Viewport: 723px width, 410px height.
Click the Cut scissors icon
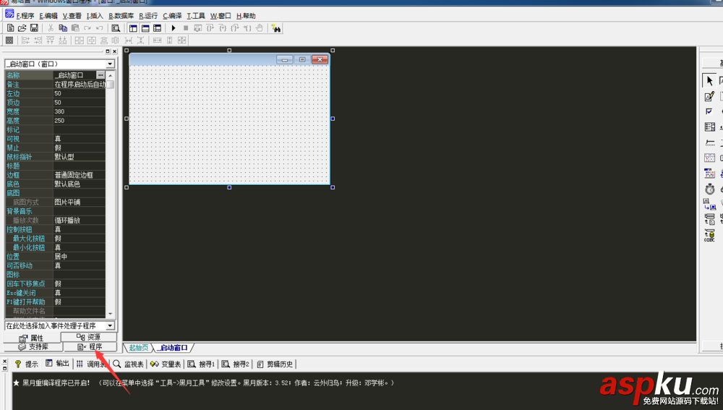pyautogui.click(x=51, y=28)
